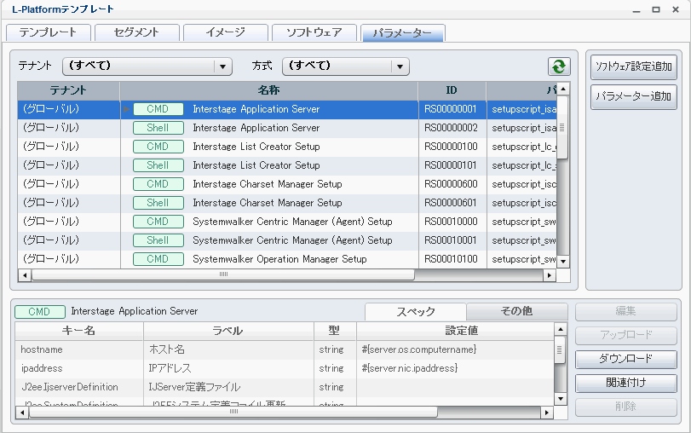The height and width of the screenshot is (433, 691).
Task: Select row with ID RS00010001
Action: [x=287, y=240]
